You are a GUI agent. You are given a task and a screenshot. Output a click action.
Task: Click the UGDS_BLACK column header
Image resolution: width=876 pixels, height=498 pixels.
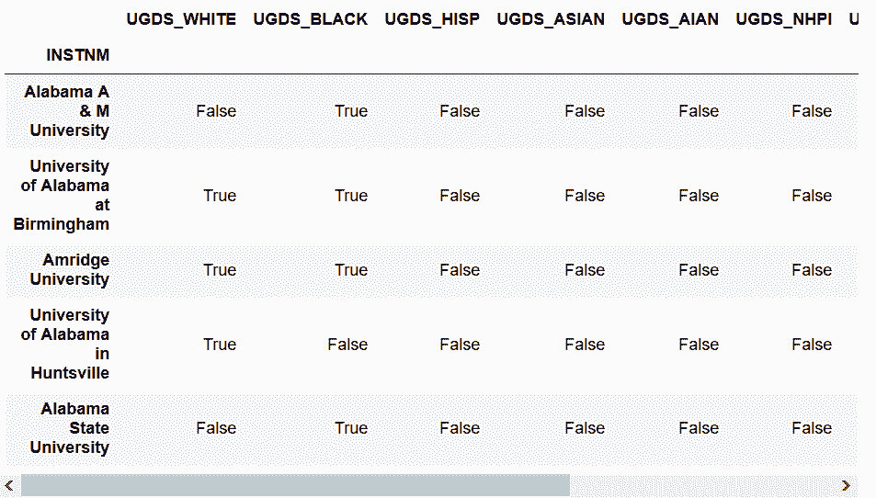click(311, 19)
